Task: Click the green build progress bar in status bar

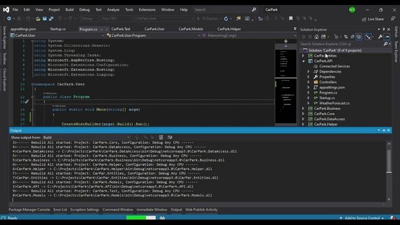Action: (136, 217)
